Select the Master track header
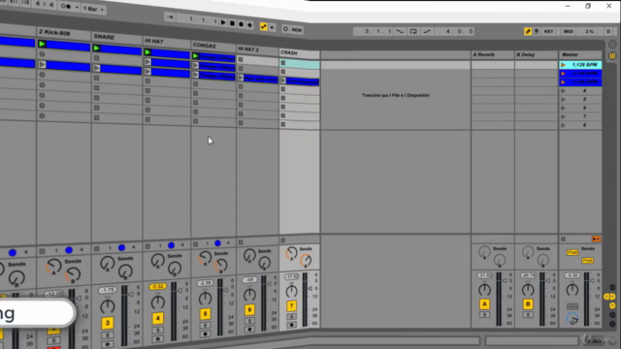The width and height of the screenshot is (621, 349). [x=580, y=54]
